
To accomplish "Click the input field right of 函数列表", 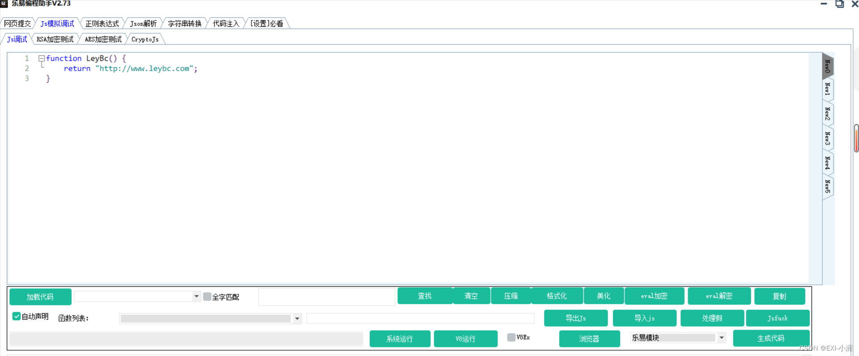I will 421,318.
